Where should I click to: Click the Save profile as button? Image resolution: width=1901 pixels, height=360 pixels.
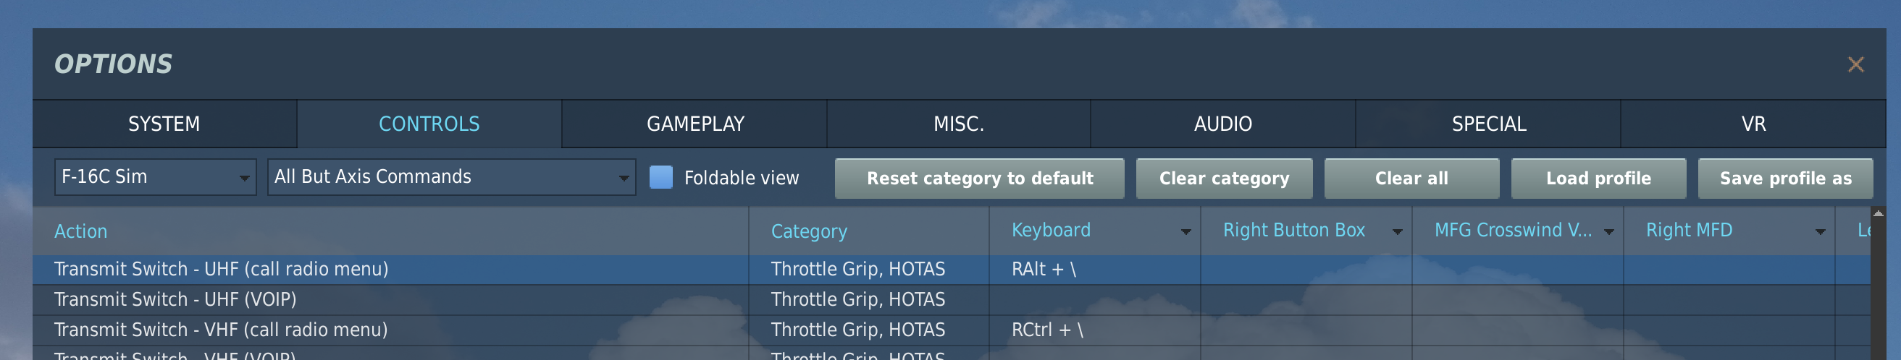click(x=1785, y=178)
